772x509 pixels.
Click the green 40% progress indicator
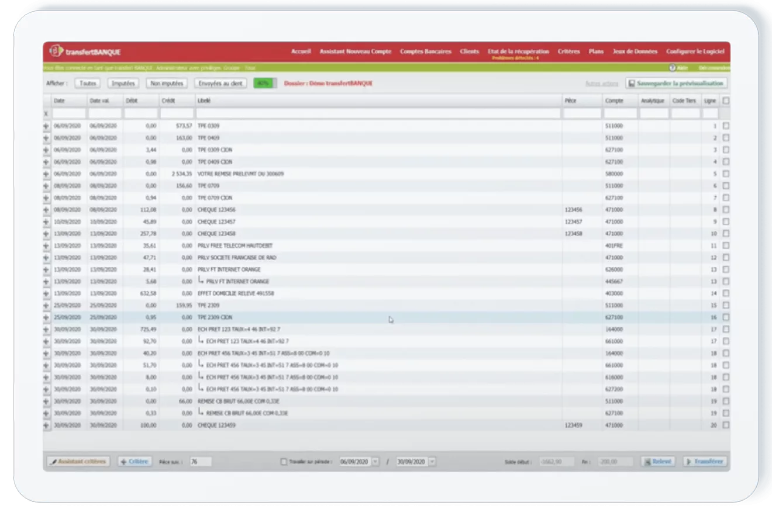[x=265, y=84]
